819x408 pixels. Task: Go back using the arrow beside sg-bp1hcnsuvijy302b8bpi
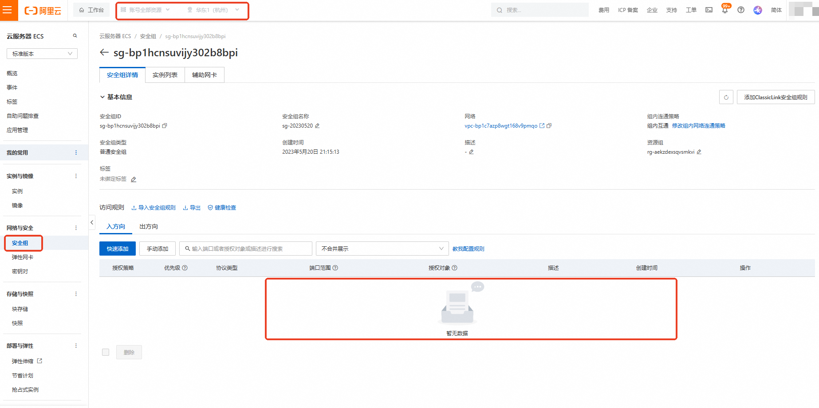(x=104, y=53)
